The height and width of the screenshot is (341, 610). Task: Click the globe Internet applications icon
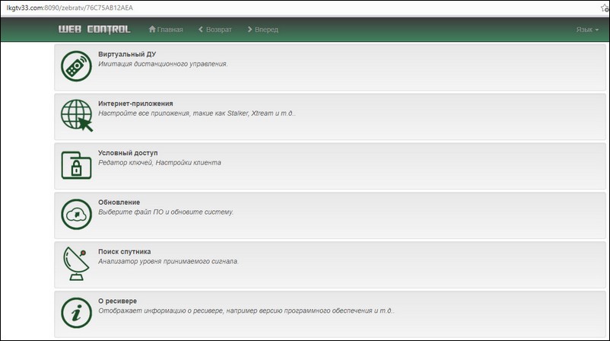click(x=77, y=116)
